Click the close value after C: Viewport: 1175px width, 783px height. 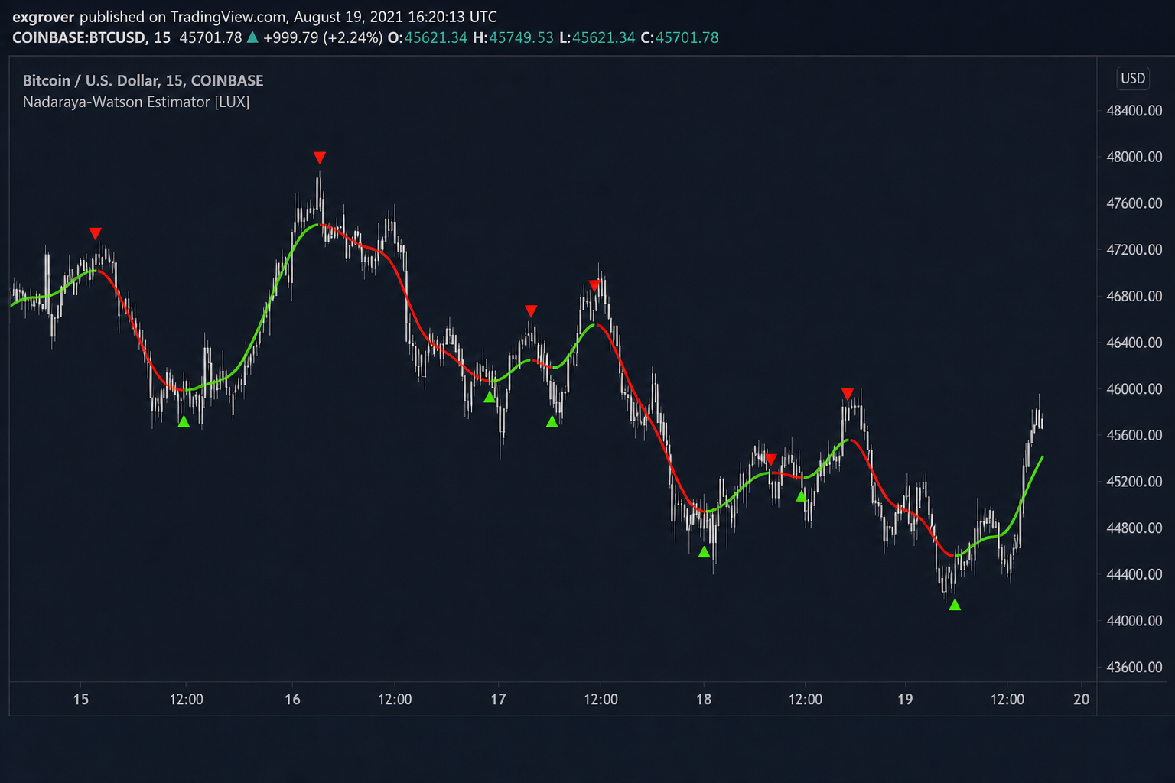click(687, 37)
